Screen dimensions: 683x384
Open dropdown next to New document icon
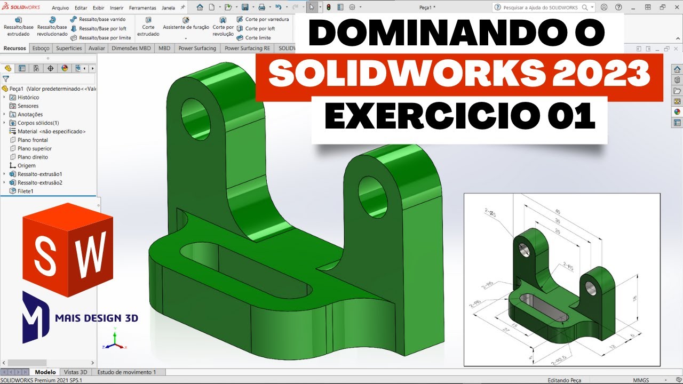click(219, 7)
